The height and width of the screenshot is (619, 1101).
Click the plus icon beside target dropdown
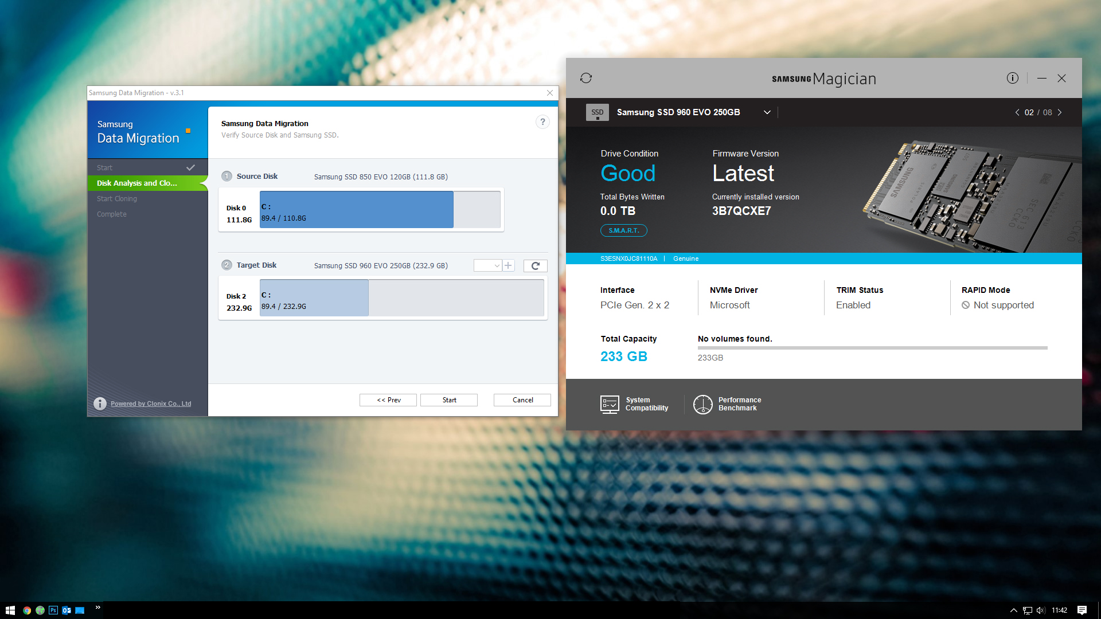pos(508,266)
